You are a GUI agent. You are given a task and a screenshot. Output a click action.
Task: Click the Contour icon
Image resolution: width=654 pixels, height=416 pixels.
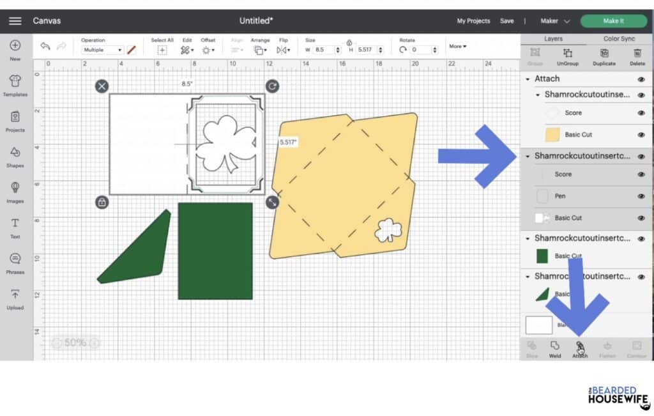pos(636,348)
